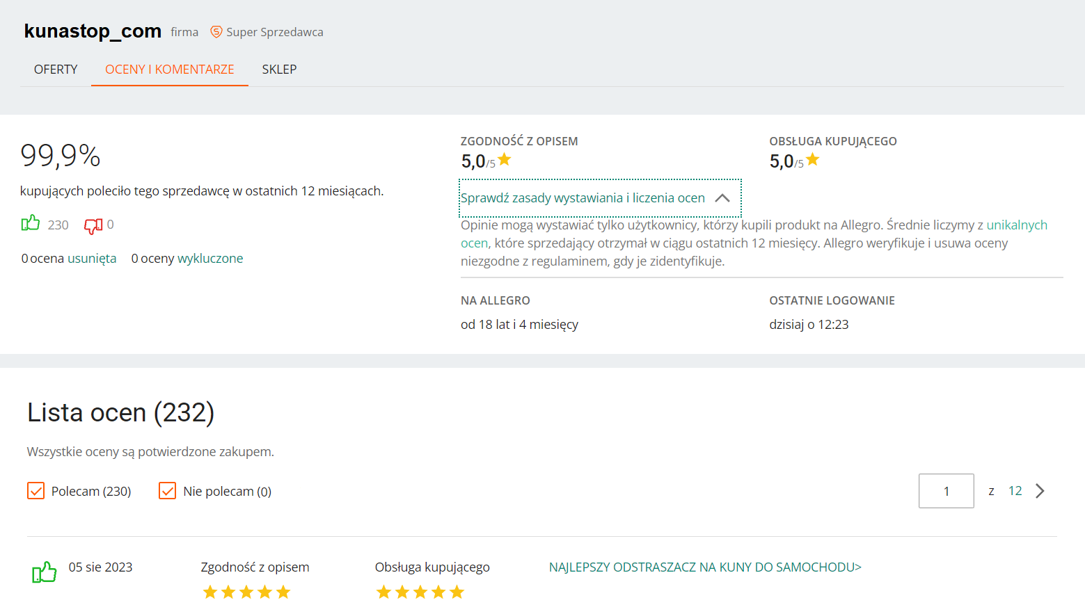
Task: Click the Obsługa kupującego review stars
Action: coord(420,592)
